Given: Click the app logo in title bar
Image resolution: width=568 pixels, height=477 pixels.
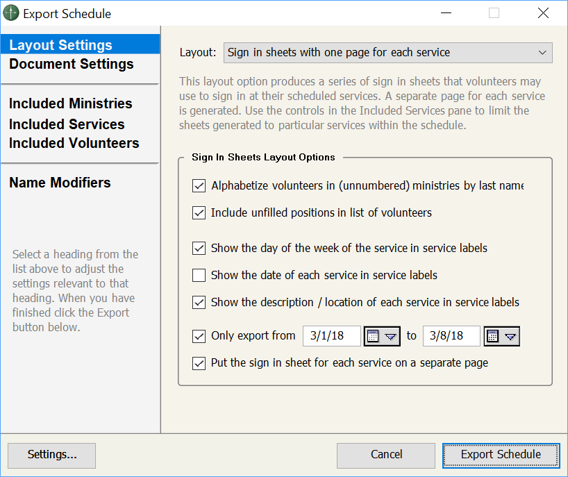Looking at the screenshot, I should click(x=11, y=13).
